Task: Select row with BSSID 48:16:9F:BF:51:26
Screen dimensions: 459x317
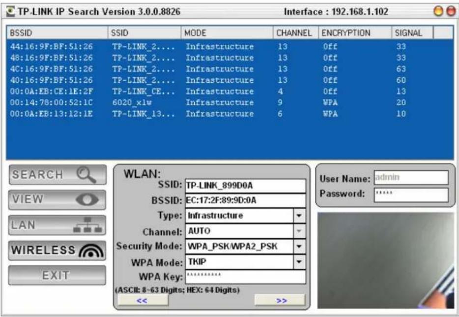Action: (x=230, y=58)
